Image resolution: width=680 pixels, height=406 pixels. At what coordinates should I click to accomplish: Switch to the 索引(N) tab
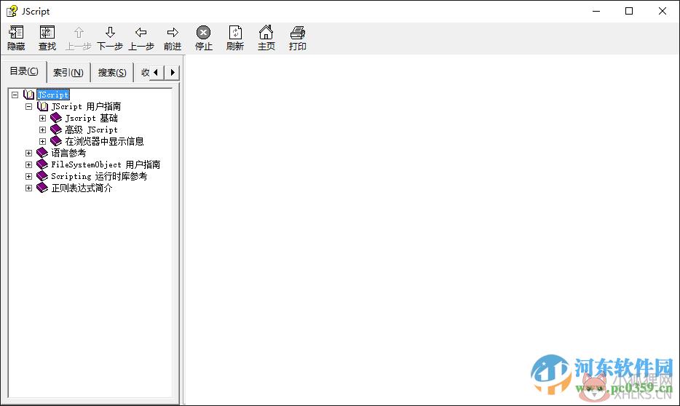pos(68,72)
